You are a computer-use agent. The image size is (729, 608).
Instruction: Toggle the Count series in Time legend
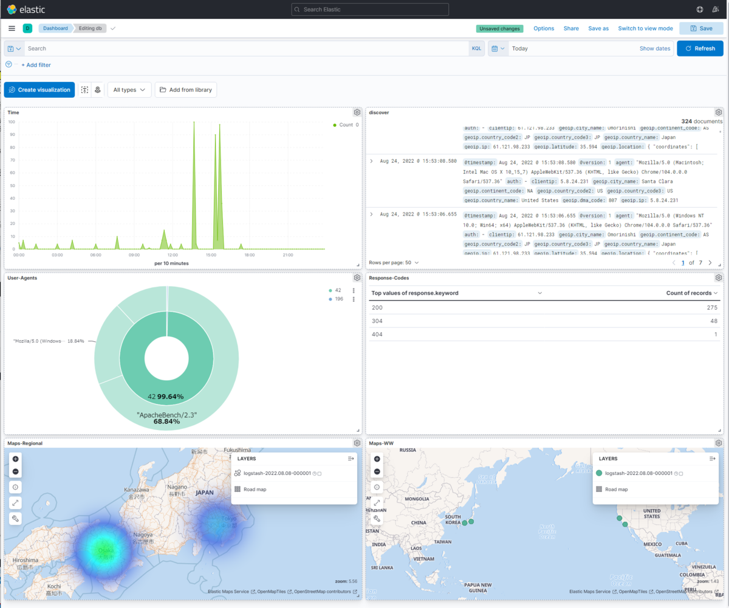[346, 125]
